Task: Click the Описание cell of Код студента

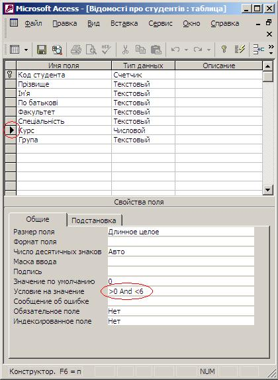Action: pos(219,75)
